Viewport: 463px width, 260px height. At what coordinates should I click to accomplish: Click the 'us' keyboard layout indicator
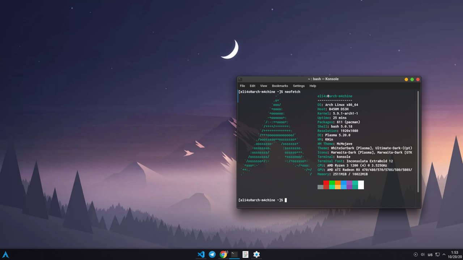click(430, 255)
